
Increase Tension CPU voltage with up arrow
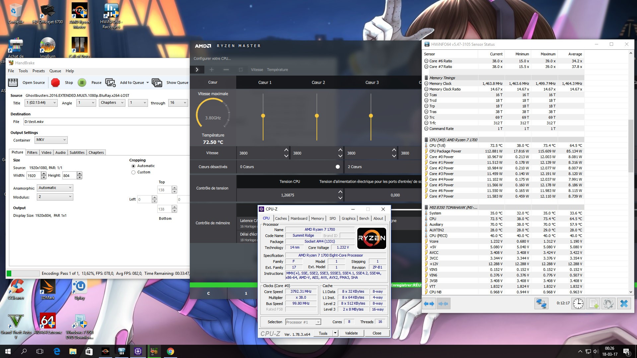coord(340,192)
